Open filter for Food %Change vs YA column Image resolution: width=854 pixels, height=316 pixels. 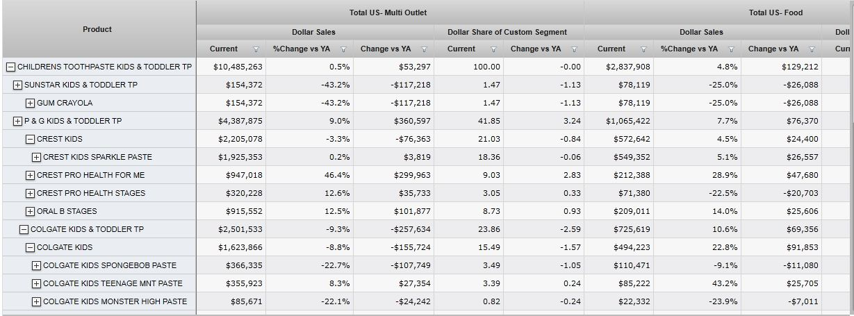[732, 49]
